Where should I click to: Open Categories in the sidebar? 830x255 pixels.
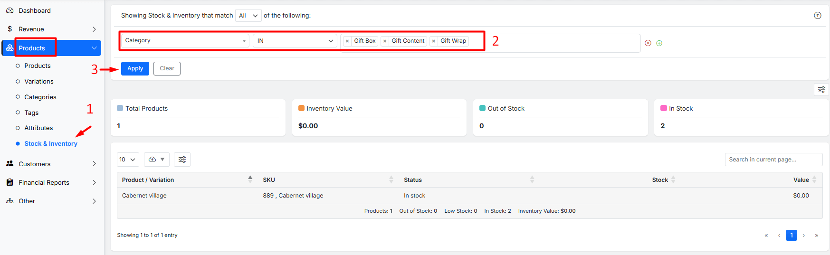[x=40, y=97]
